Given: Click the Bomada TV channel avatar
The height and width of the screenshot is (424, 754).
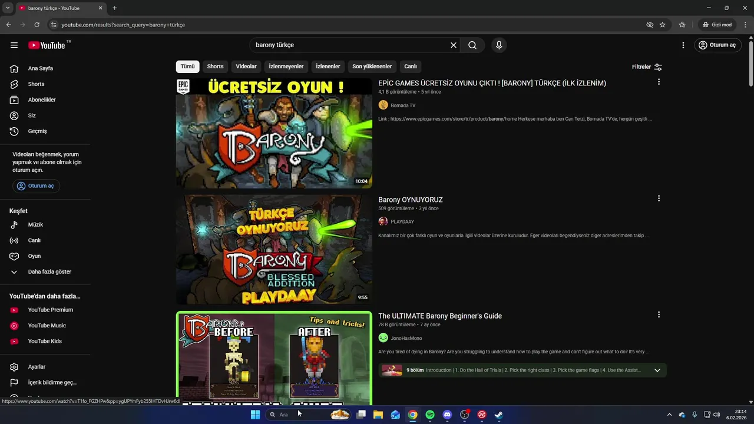Looking at the screenshot, I should pyautogui.click(x=383, y=105).
